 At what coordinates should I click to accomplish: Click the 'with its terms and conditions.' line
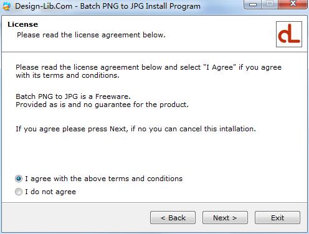pyautogui.click(x=67, y=75)
